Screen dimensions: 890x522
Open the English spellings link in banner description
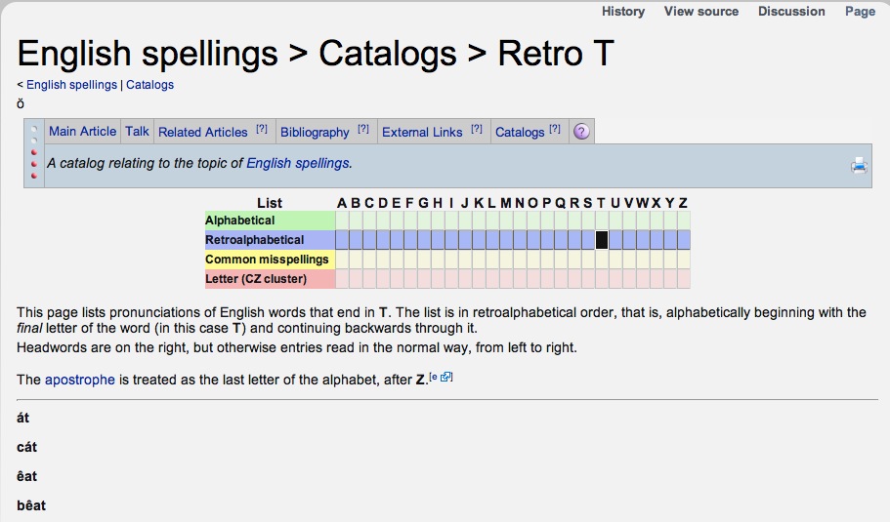pyautogui.click(x=298, y=163)
